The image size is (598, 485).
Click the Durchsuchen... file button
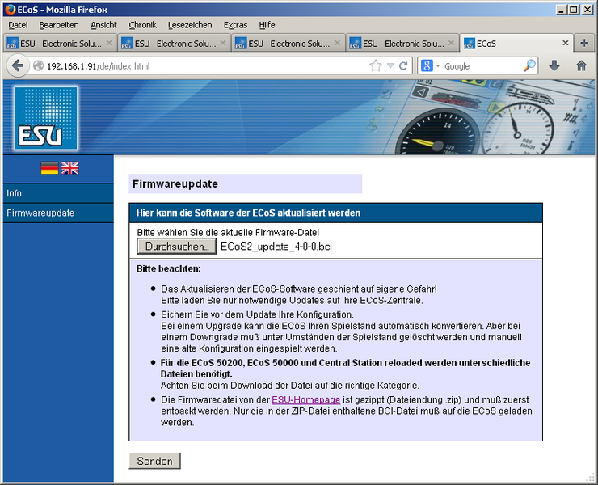click(x=177, y=247)
